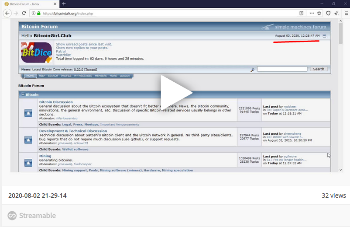
Task: Open moderator frodocooper profile
Action: click(82, 164)
